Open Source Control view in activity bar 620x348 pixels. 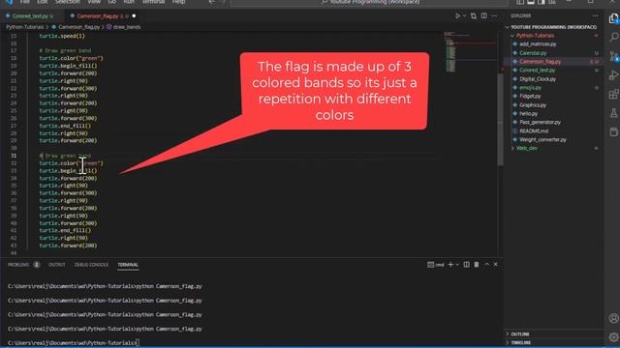click(613, 56)
